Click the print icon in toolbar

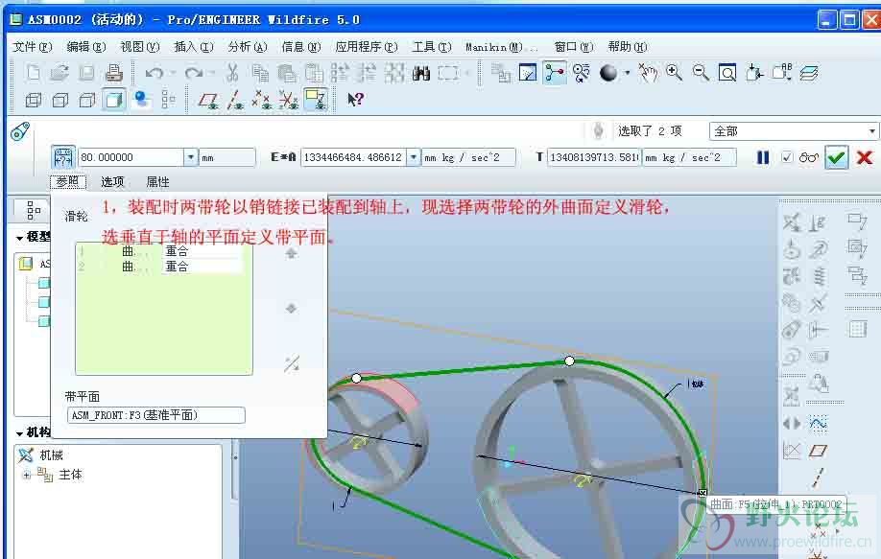(x=114, y=73)
